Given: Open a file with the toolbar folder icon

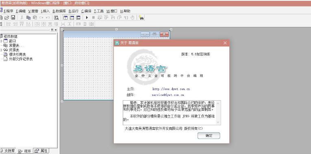Looking at the screenshot, I should pyautogui.click(x=7, y=17).
